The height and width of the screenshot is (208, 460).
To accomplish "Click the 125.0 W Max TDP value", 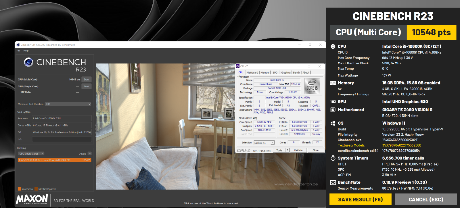I will pyautogui.click(x=295, y=84).
